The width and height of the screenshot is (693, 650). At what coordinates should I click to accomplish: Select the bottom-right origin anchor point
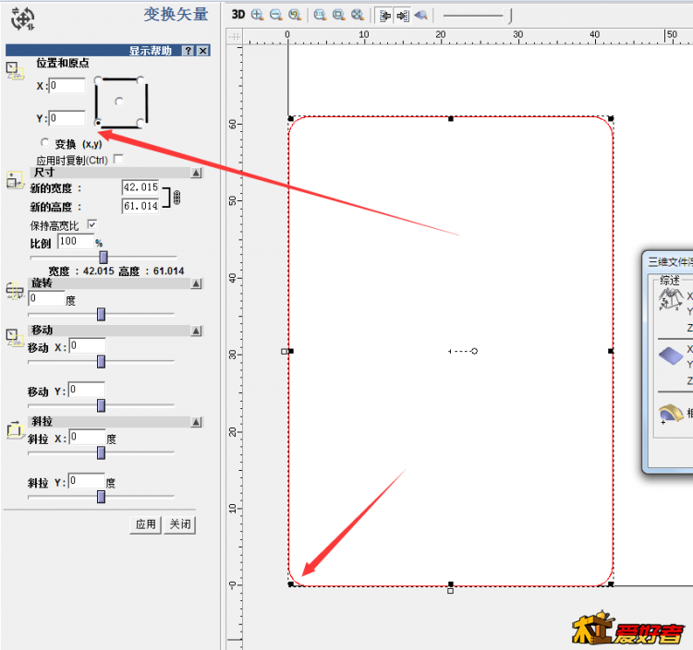click(x=140, y=123)
